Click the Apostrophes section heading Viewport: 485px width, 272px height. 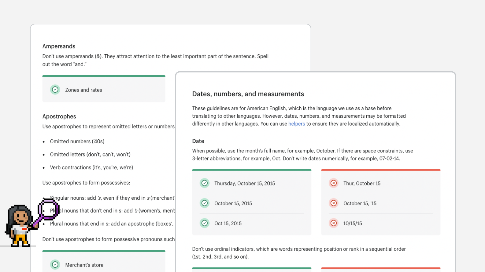point(59,116)
